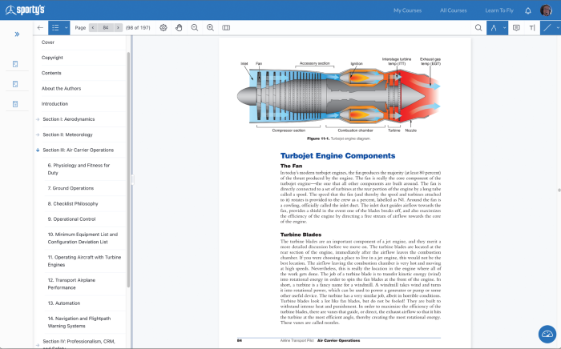The width and height of the screenshot is (561, 349).
Task: Zoom in on the document
Action: point(210,27)
